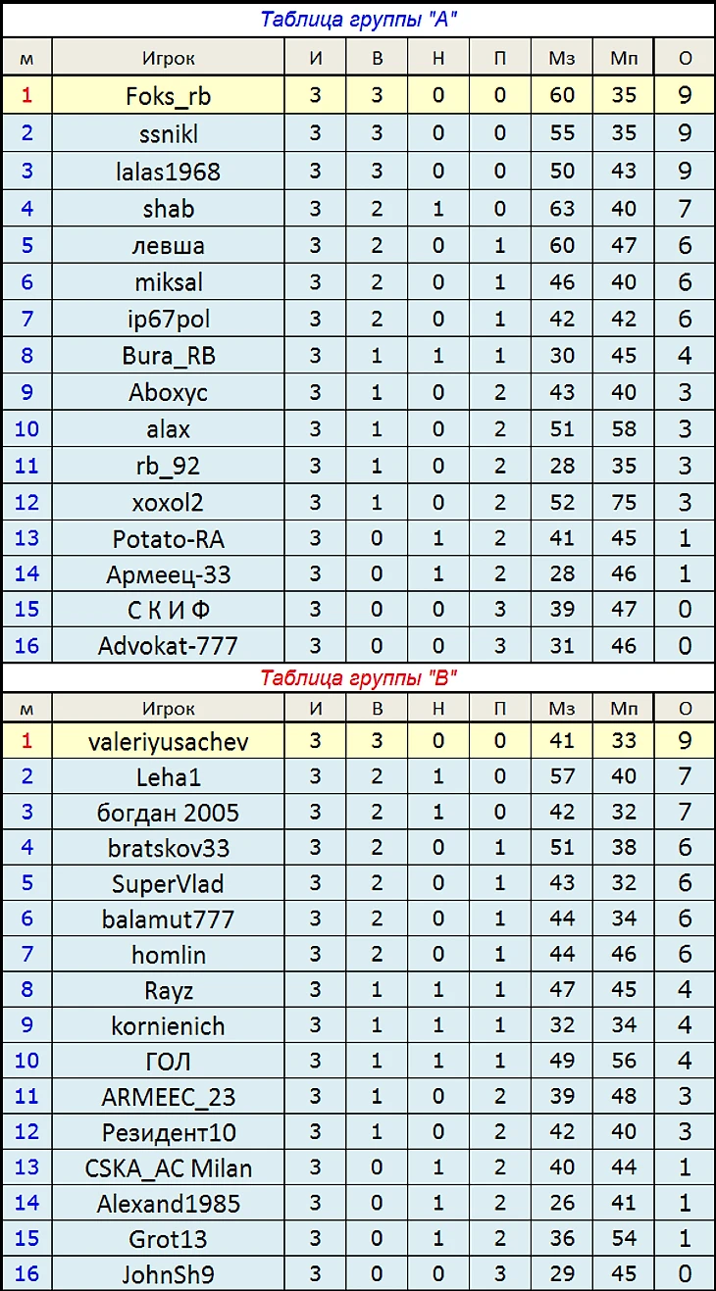
Task: Click the Мз value 31 in Advokat-777's row
Action: (562, 646)
